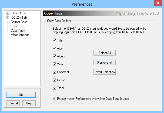Disable copying the Genre field
164x113 pixels.
(x=54, y=80)
